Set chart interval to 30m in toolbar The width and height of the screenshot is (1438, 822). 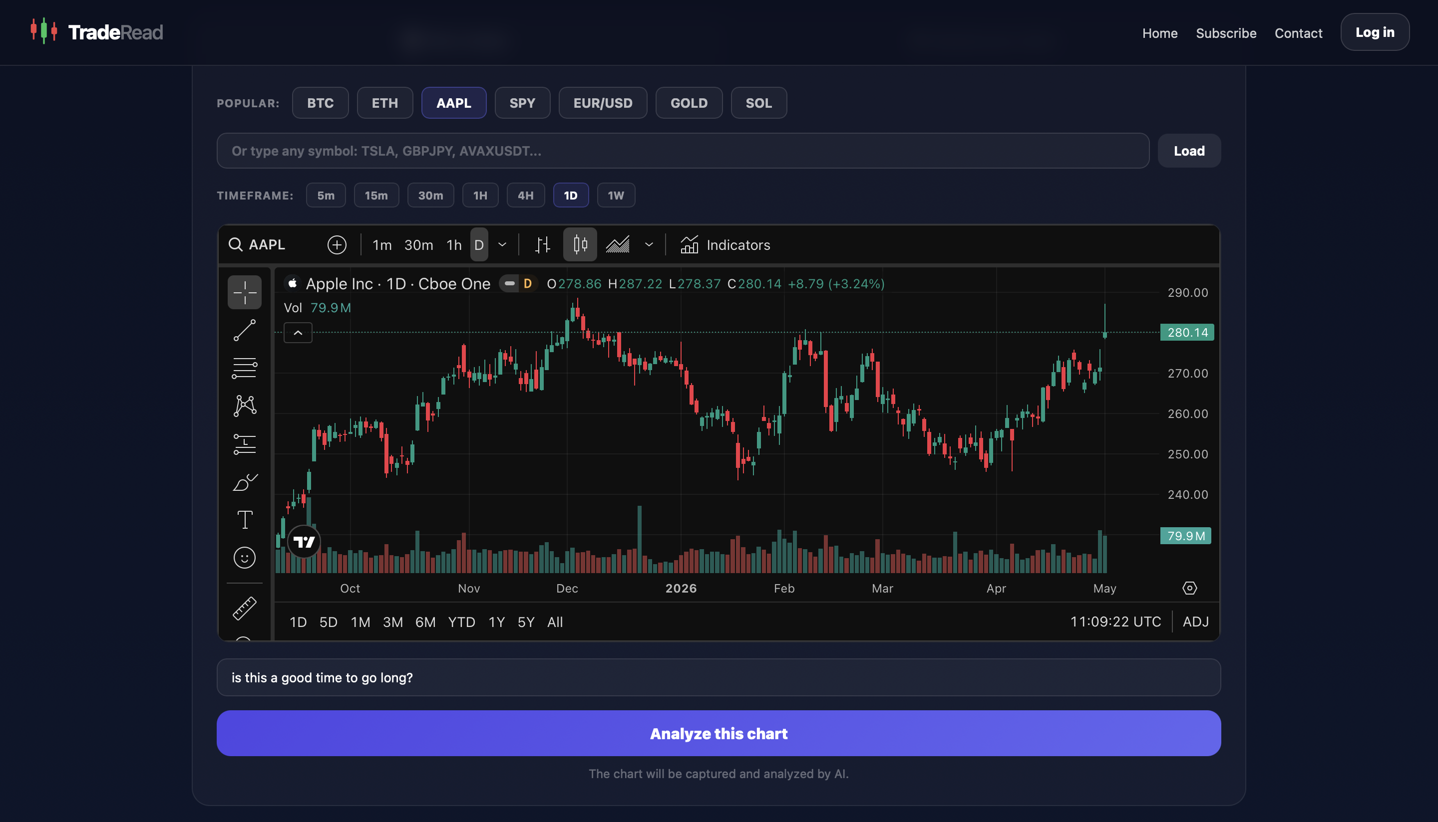pyautogui.click(x=419, y=244)
